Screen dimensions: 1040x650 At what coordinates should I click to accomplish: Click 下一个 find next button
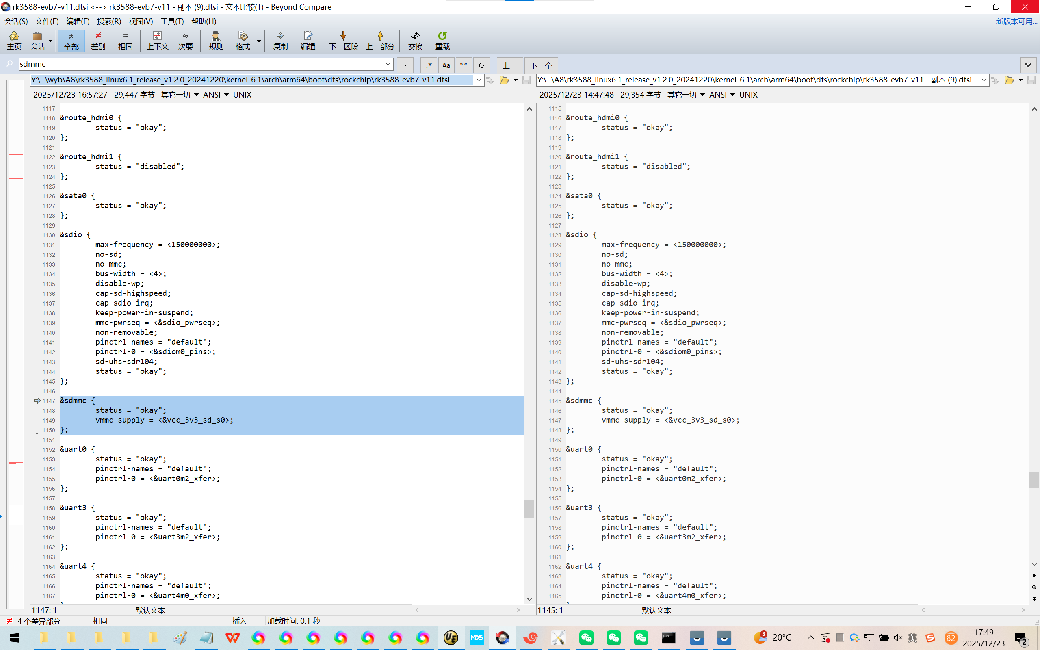click(x=541, y=65)
